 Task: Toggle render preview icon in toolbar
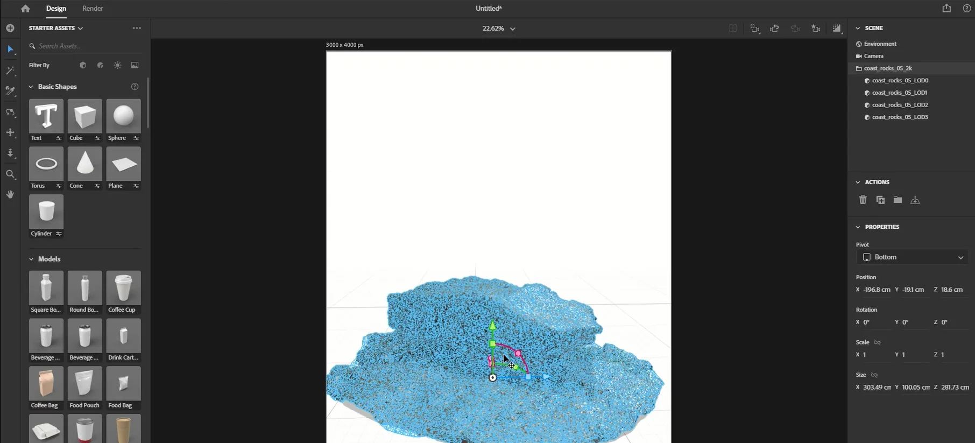[836, 29]
